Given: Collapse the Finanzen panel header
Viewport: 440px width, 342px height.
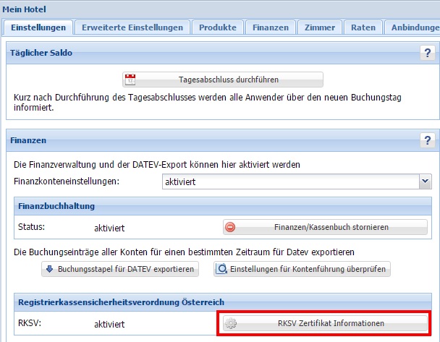Looking at the screenshot, I should (x=210, y=140).
